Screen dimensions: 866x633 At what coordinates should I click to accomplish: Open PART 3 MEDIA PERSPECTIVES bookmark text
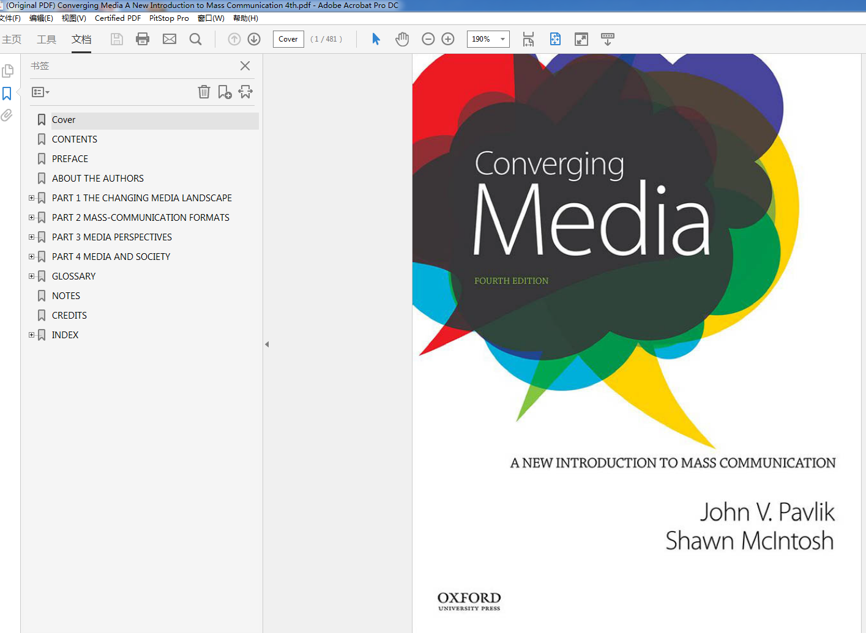pos(112,237)
